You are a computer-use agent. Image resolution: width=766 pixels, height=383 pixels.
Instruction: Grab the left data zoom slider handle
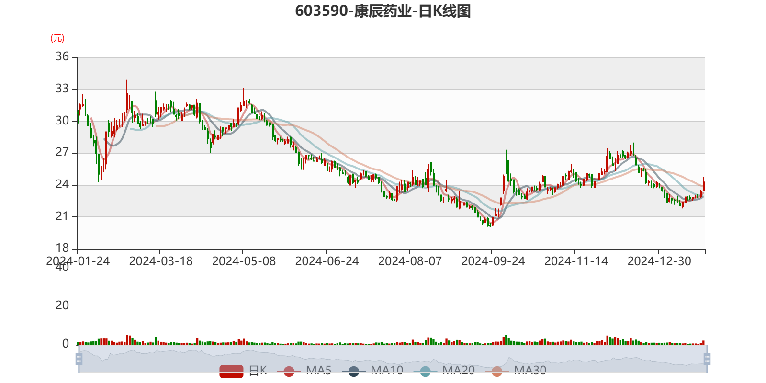tap(79, 359)
